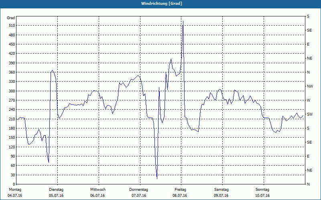Click the 360 degree axis label
Image resolution: width=321 pixels, height=200 pixels.
[12, 72]
